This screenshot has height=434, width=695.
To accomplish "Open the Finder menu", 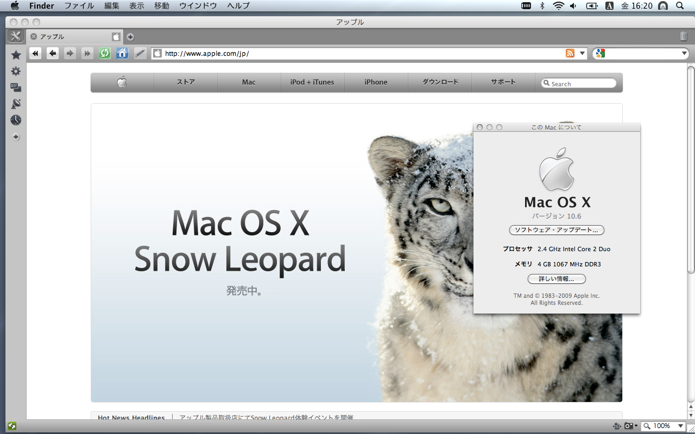I will [x=42, y=6].
